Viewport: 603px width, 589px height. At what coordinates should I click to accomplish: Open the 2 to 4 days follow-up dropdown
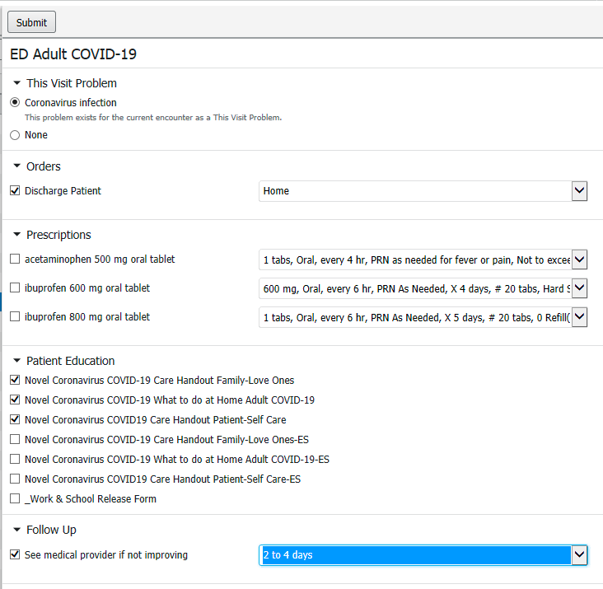point(579,555)
